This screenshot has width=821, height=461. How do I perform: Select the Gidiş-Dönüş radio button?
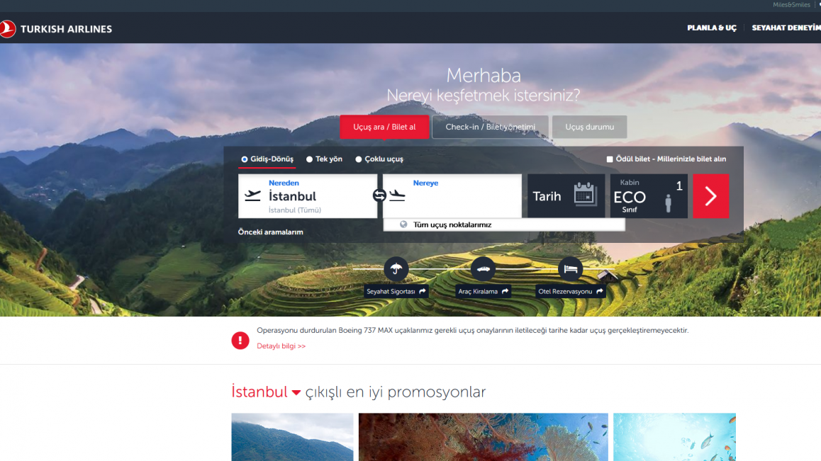tap(245, 159)
